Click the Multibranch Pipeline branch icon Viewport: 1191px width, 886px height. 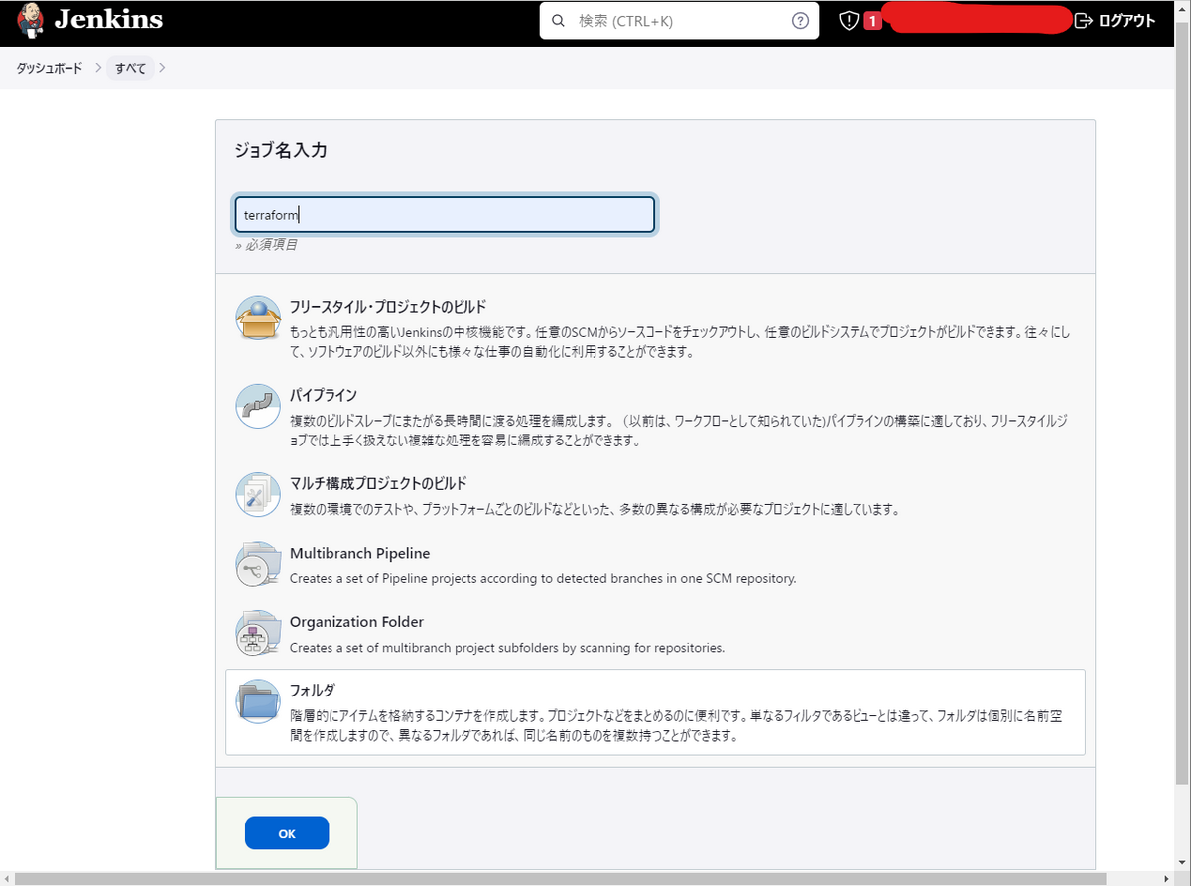(258, 563)
